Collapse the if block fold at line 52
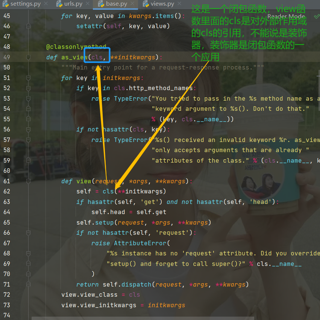This screenshot has width=320, height=320. [29, 88]
